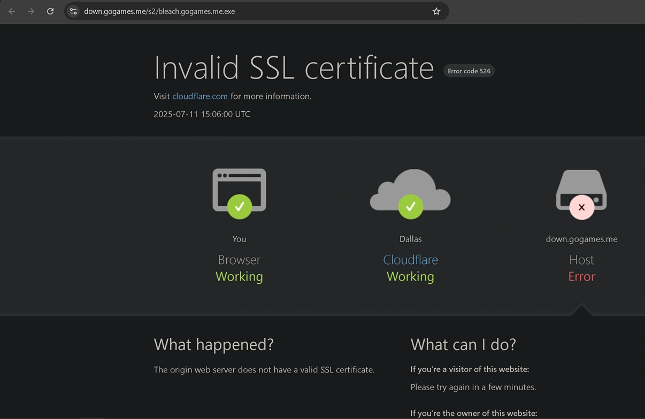Click the browser window status icon
The width and height of the screenshot is (645, 419).
[239, 193]
